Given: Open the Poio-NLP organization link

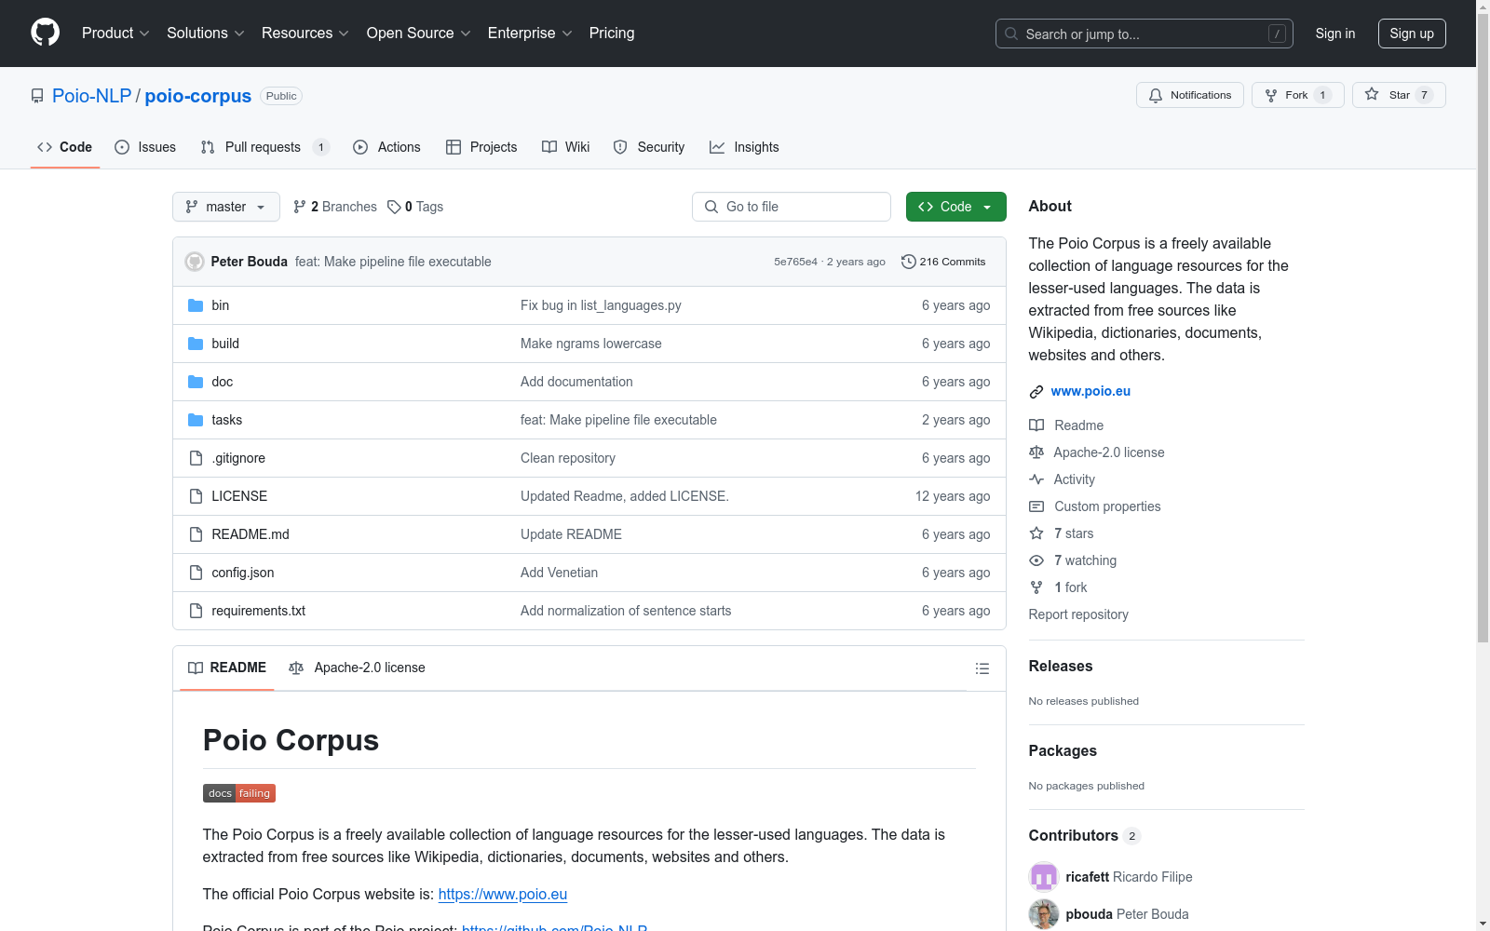Looking at the screenshot, I should tap(92, 96).
